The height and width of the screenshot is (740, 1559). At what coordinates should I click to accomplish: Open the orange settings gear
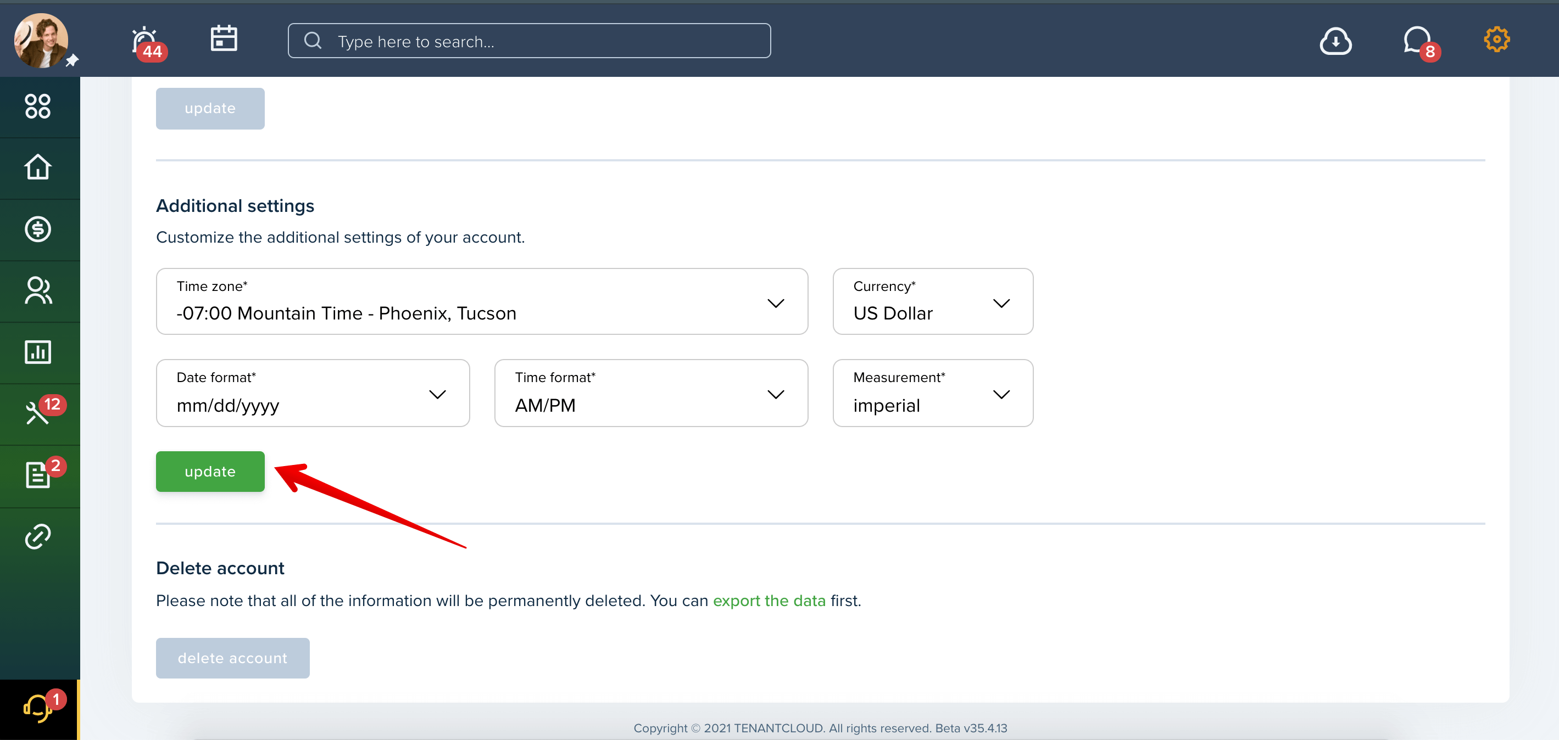[x=1496, y=40]
